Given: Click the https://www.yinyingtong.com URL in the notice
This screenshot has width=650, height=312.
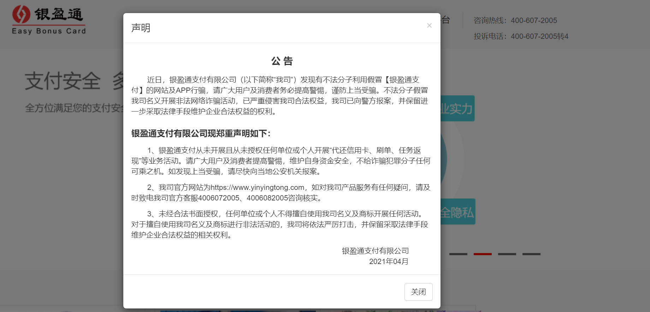Looking at the screenshot, I should pyautogui.click(x=257, y=187).
